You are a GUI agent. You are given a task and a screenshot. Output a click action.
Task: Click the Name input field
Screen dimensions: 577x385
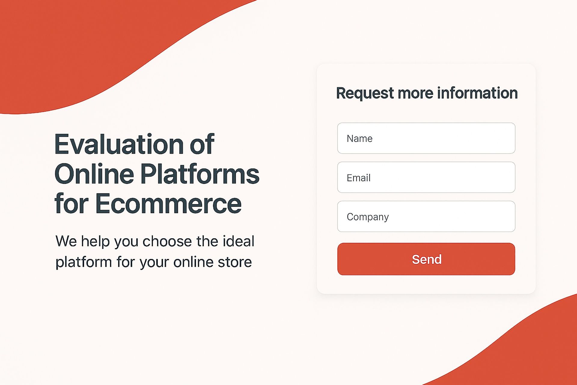click(426, 138)
